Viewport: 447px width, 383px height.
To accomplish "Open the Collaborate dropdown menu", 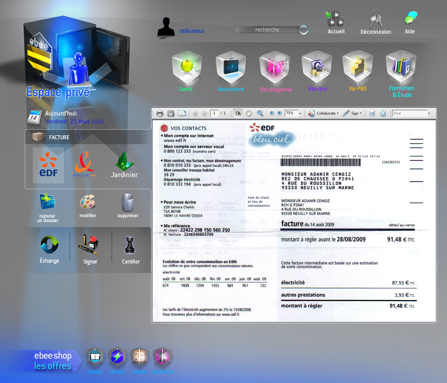I will point(324,114).
